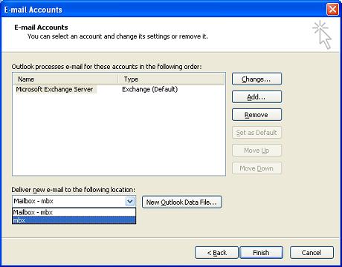Collapse the delivery location dropdown arrow

click(x=130, y=201)
